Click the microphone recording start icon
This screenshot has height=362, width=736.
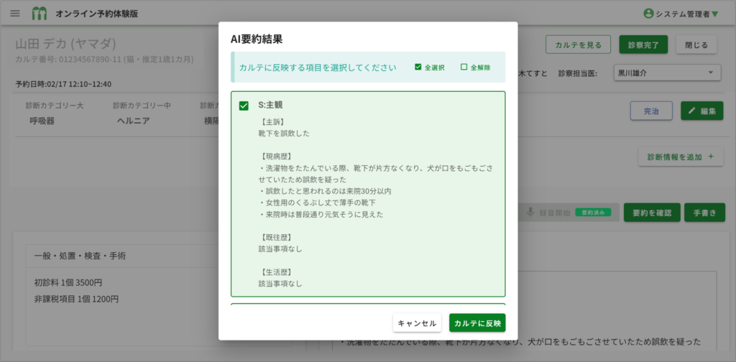(530, 213)
